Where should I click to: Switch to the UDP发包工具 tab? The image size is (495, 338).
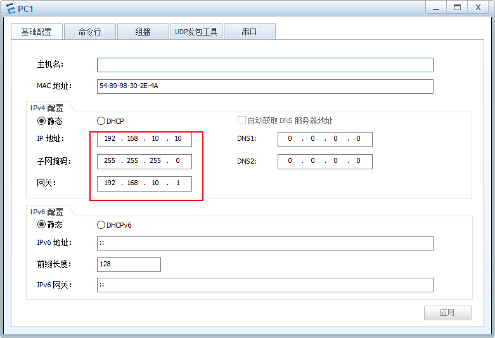(196, 32)
